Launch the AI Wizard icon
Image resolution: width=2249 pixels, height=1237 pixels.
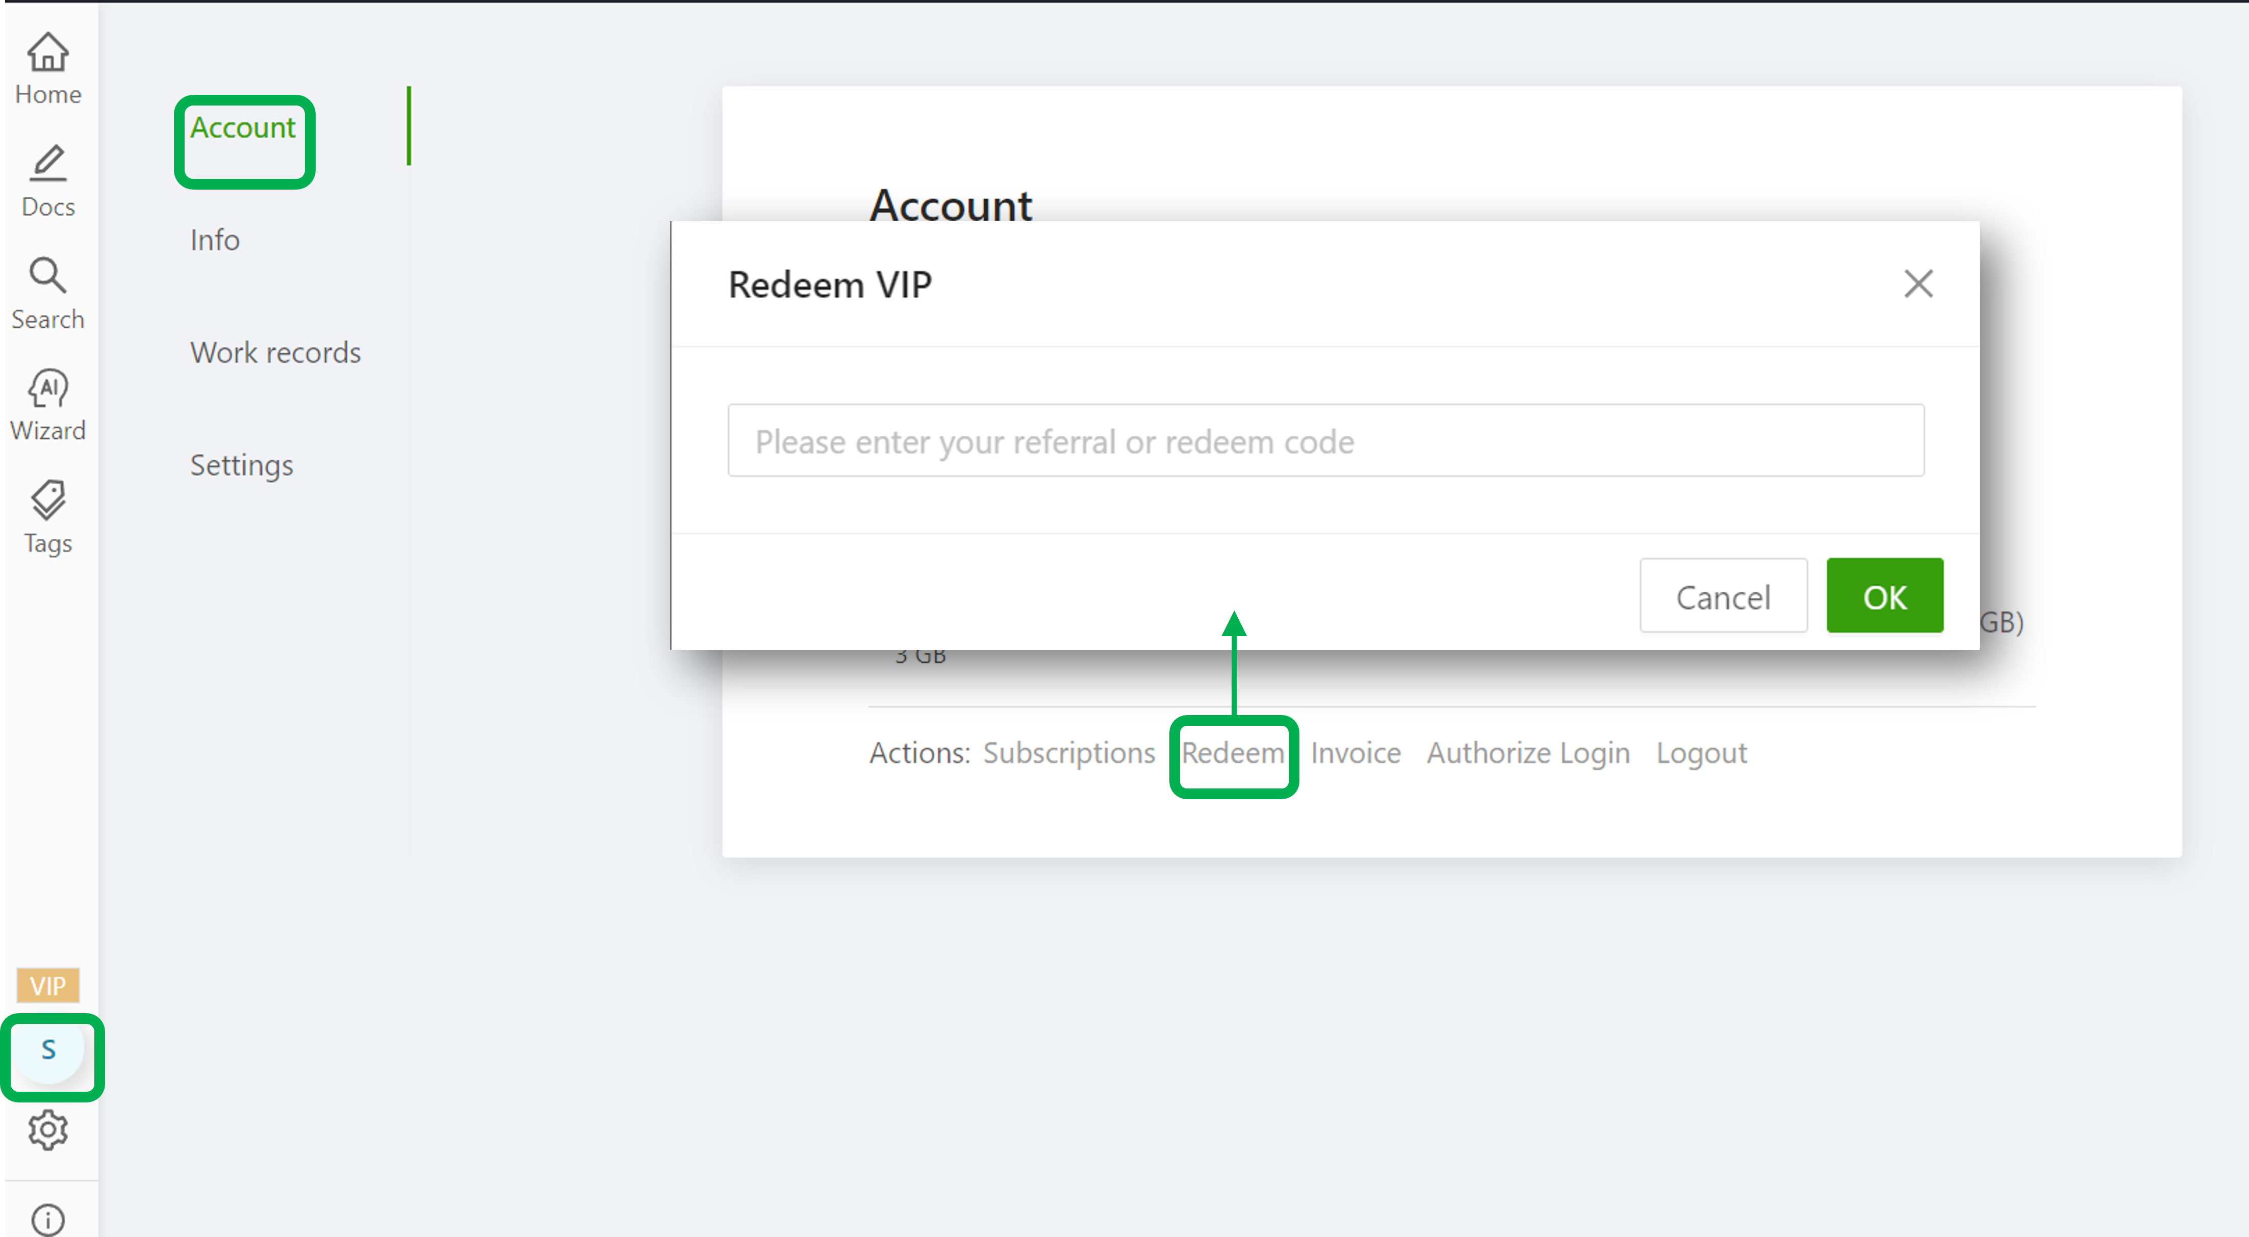48,388
